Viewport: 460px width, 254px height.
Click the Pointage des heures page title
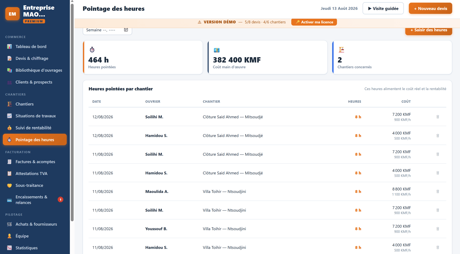point(113,9)
